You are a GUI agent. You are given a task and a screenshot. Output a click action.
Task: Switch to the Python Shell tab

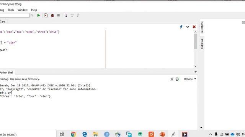[7, 73]
